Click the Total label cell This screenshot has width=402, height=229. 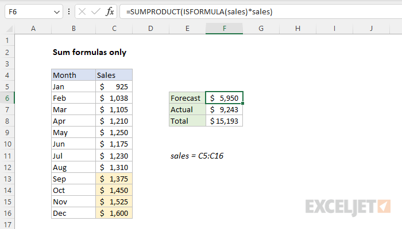coord(187,121)
